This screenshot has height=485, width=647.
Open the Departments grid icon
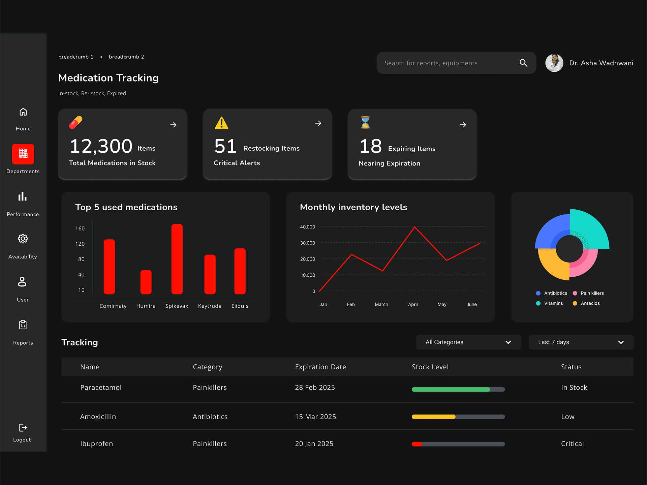click(x=23, y=154)
